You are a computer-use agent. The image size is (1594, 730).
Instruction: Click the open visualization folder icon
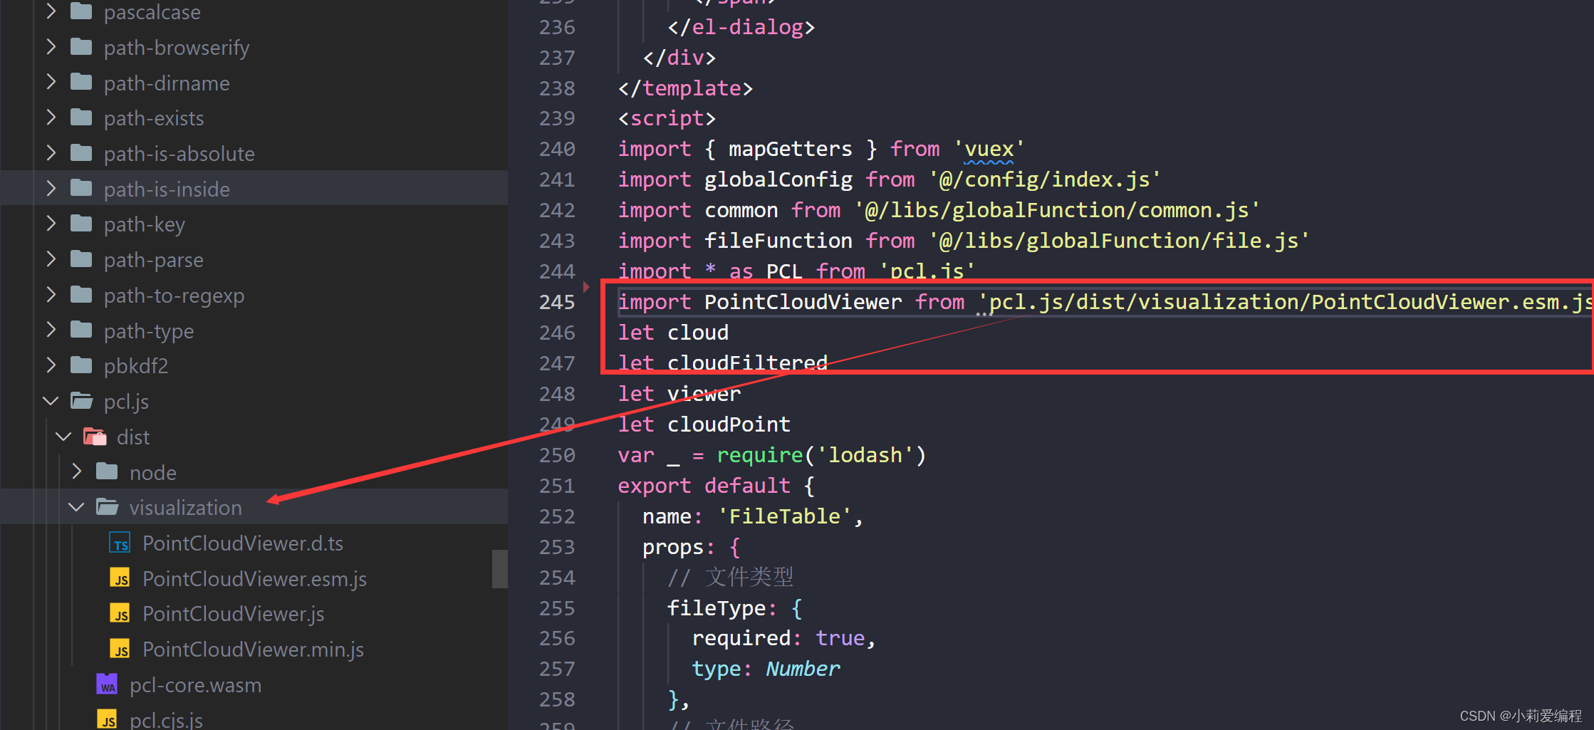click(108, 507)
